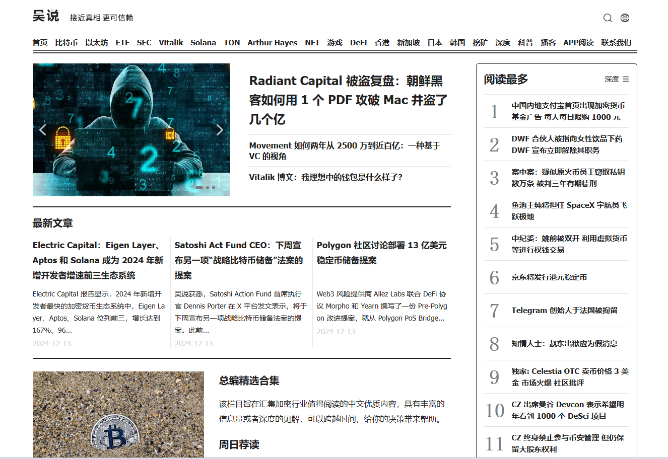
Task: Go to previous carousel slide arrow
Action: click(43, 130)
